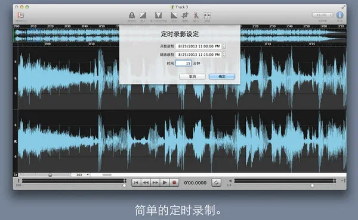The width and height of the screenshot is (358, 220).
Task: Click the 0'00.0000 time counter display
Action: tap(195, 183)
